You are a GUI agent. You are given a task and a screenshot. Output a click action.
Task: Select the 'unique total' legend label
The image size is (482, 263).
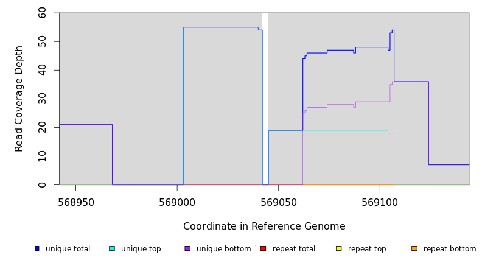pos(68,249)
